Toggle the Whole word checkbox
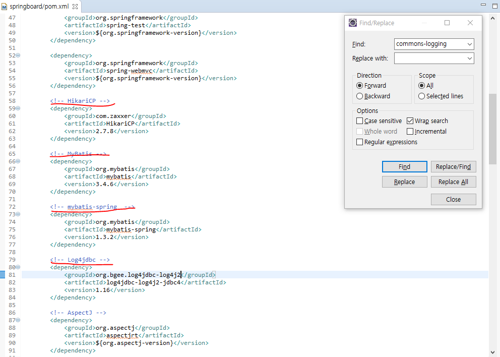 click(x=360, y=132)
